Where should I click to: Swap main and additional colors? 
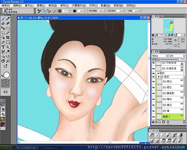point(2,76)
